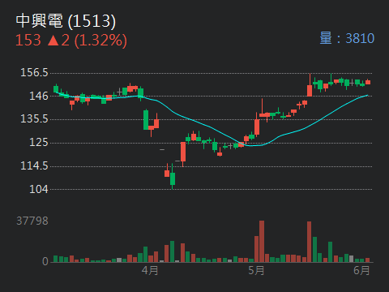This screenshot has width=389, height=292.
Task: Click the 37798 volume axis label
Action: click(32, 221)
